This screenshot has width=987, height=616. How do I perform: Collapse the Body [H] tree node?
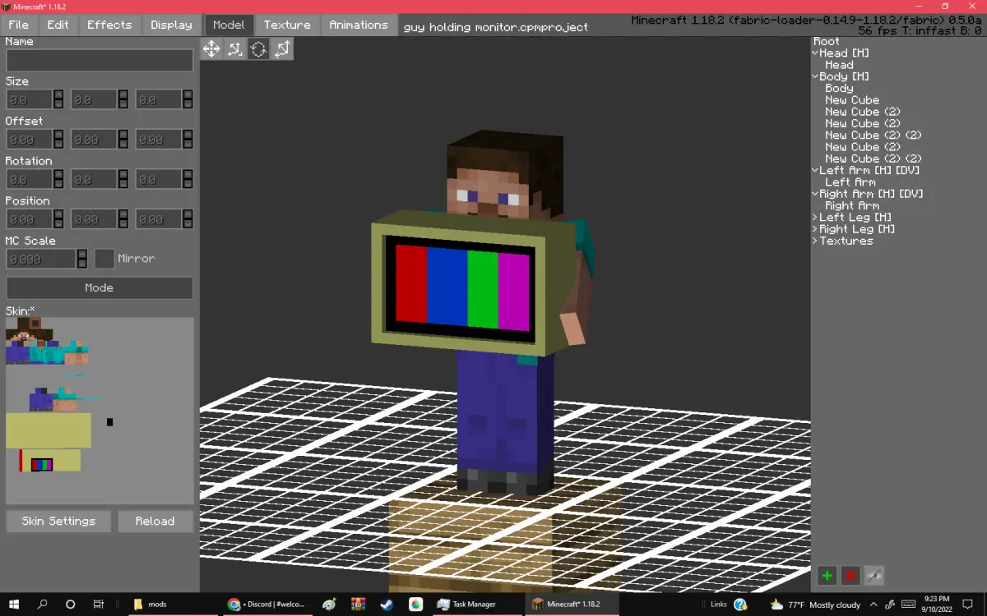point(815,76)
